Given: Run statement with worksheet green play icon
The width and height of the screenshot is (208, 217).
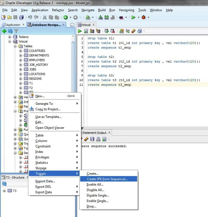Looking at the screenshot, I should 80,31.
